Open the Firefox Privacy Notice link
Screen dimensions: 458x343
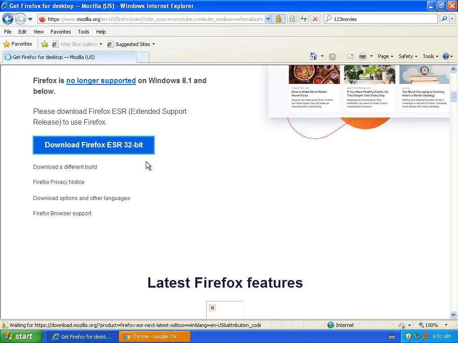59,182
